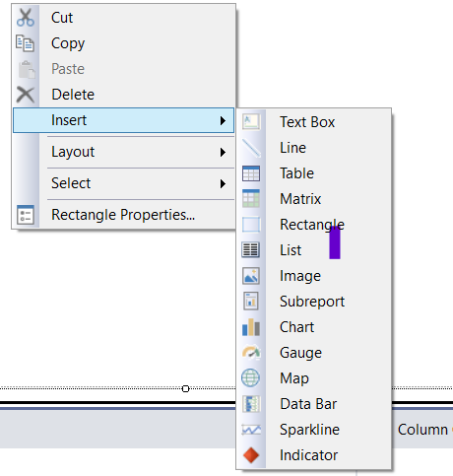Choose Cut from the context menu
Image resolution: width=453 pixels, height=476 pixels.
[x=124, y=18]
